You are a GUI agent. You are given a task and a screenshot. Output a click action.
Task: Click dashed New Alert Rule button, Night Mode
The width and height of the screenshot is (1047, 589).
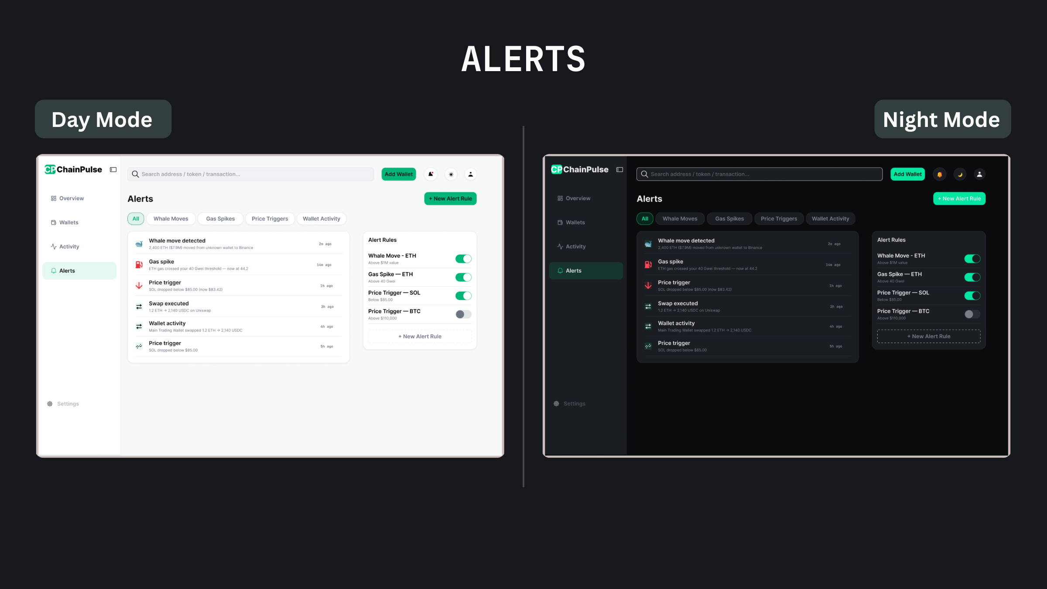coord(929,336)
